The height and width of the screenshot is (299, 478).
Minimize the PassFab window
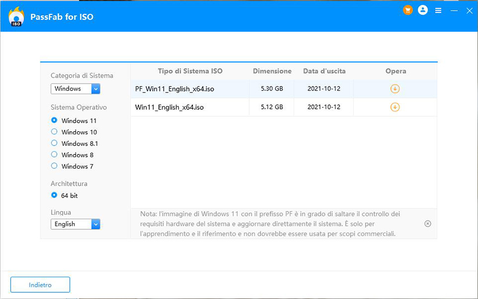453,11
